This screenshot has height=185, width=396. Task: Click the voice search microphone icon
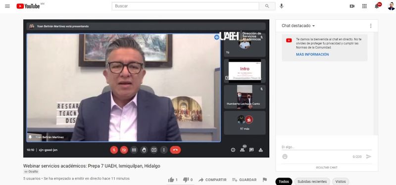click(x=282, y=6)
